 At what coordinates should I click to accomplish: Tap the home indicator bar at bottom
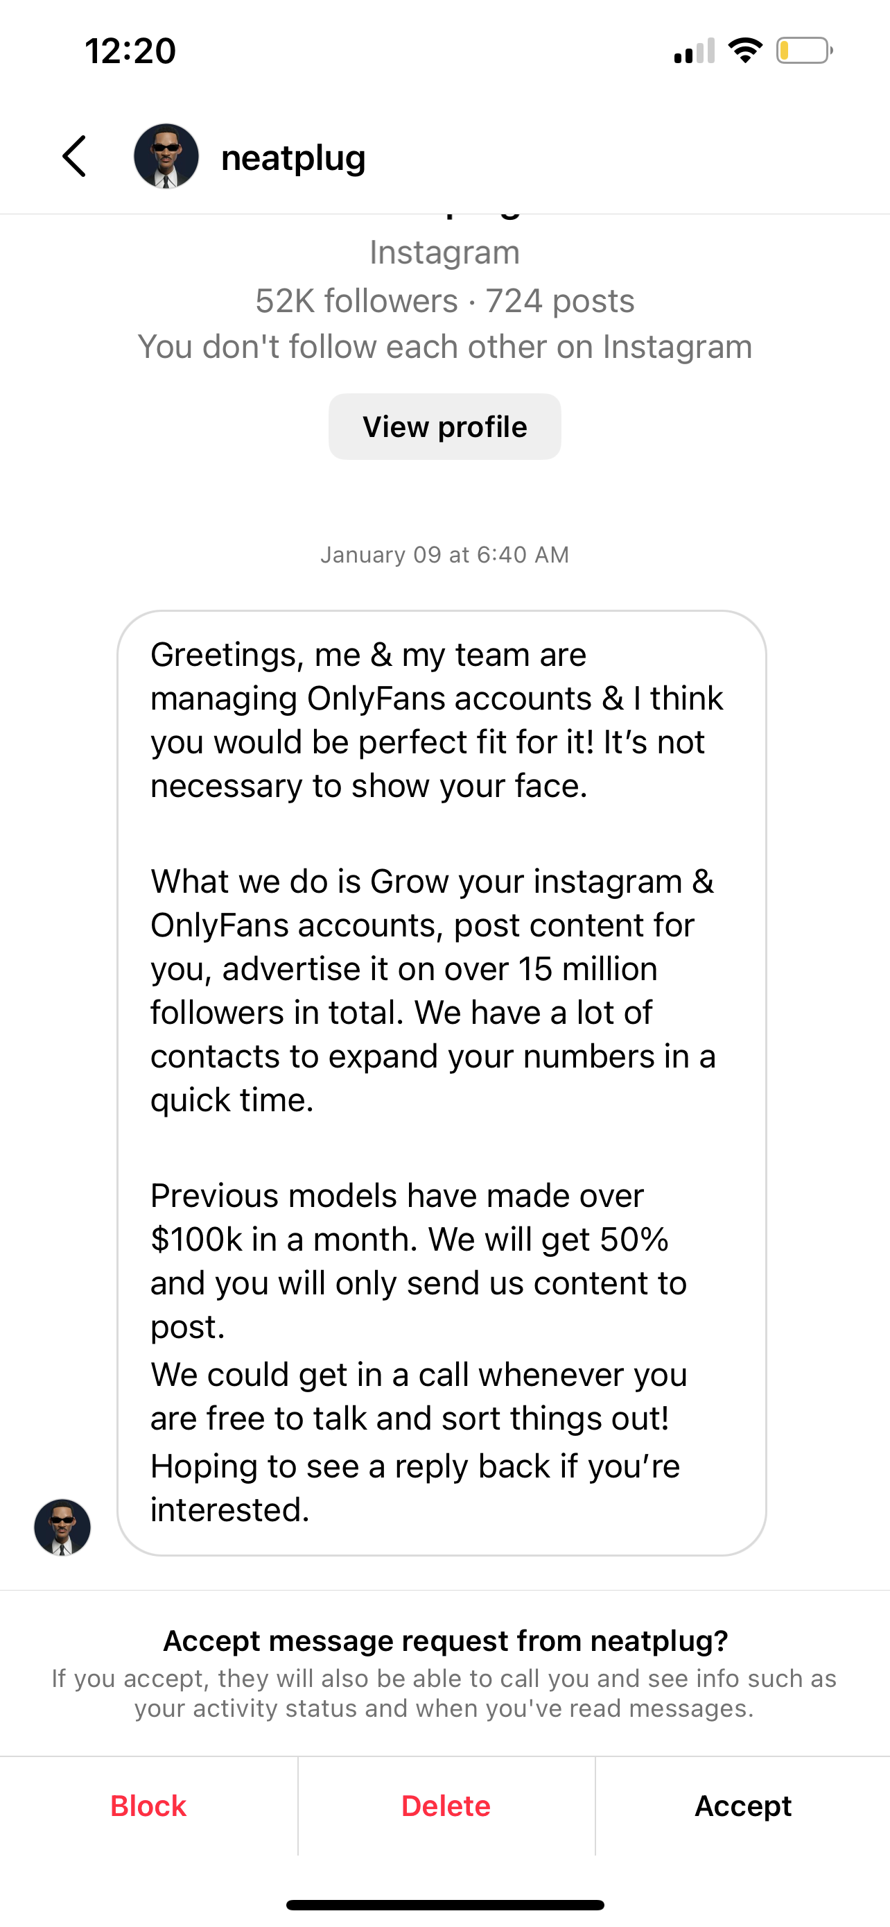pyautogui.click(x=444, y=1905)
